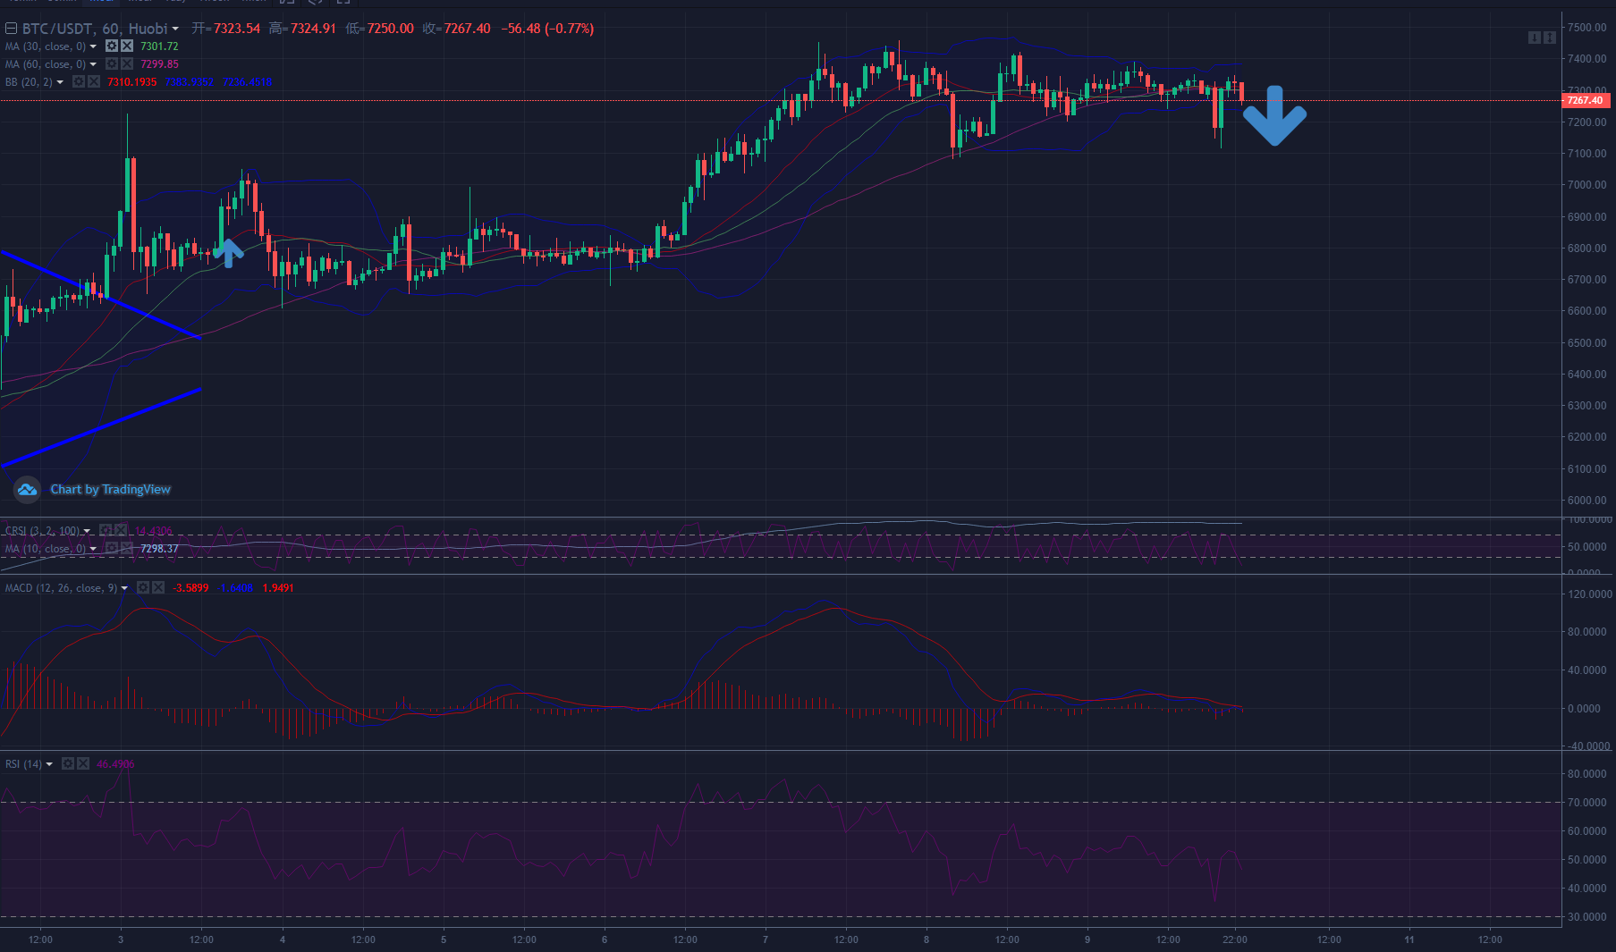Remove the MACD indicator with its X icon

tap(158, 587)
